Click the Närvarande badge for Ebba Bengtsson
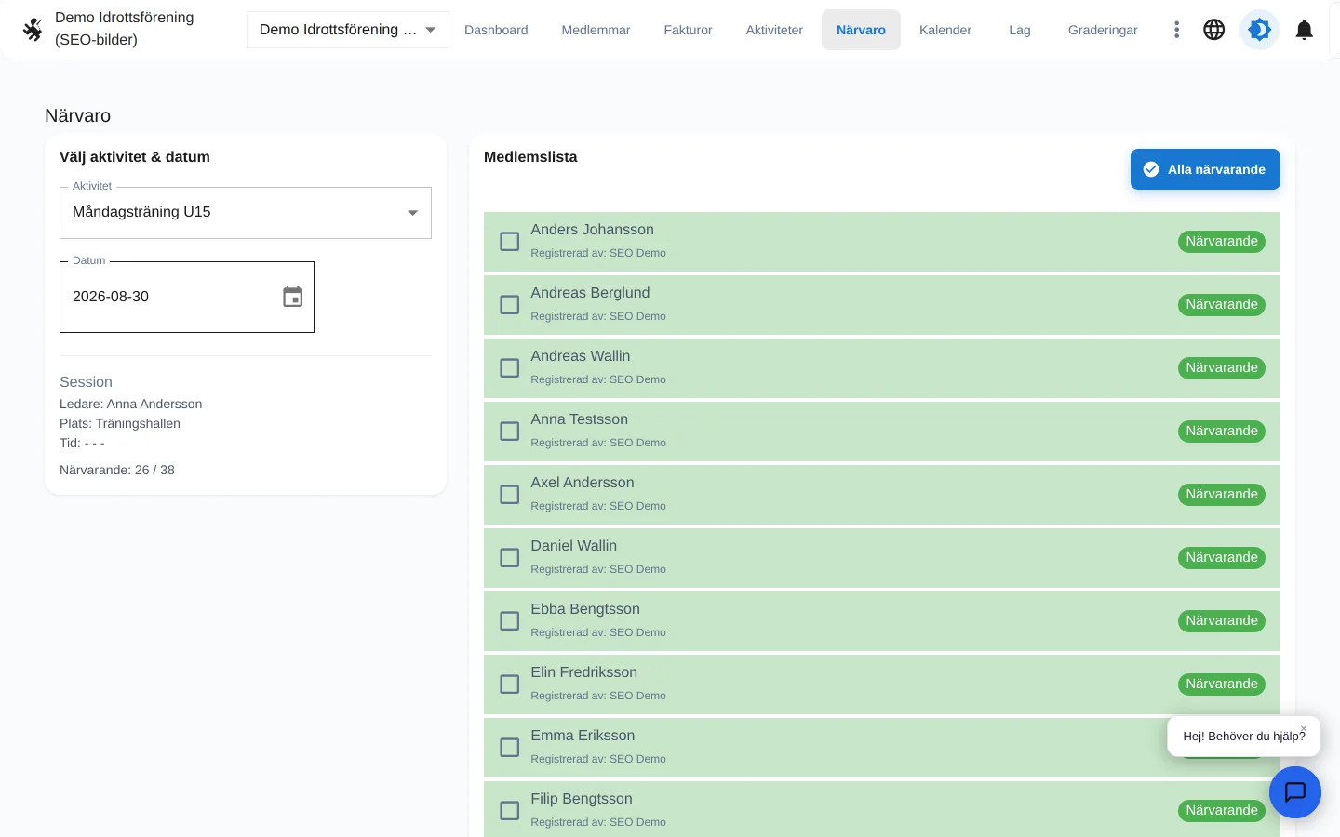Screen dimensions: 1340x837 click(x=1222, y=621)
